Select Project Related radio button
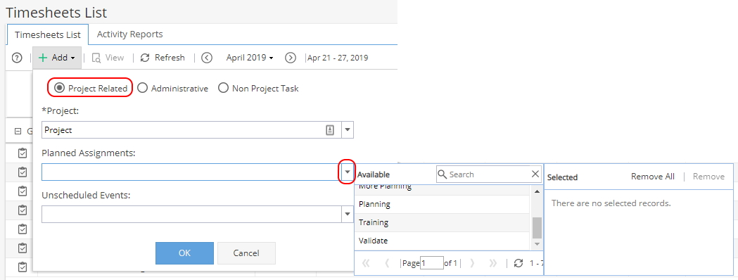The height and width of the screenshot is (280, 738). click(x=59, y=88)
